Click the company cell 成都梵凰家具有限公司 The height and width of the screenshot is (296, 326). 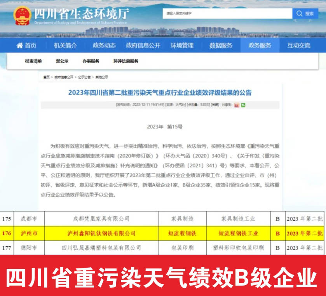pyautogui.click(x=101, y=219)
